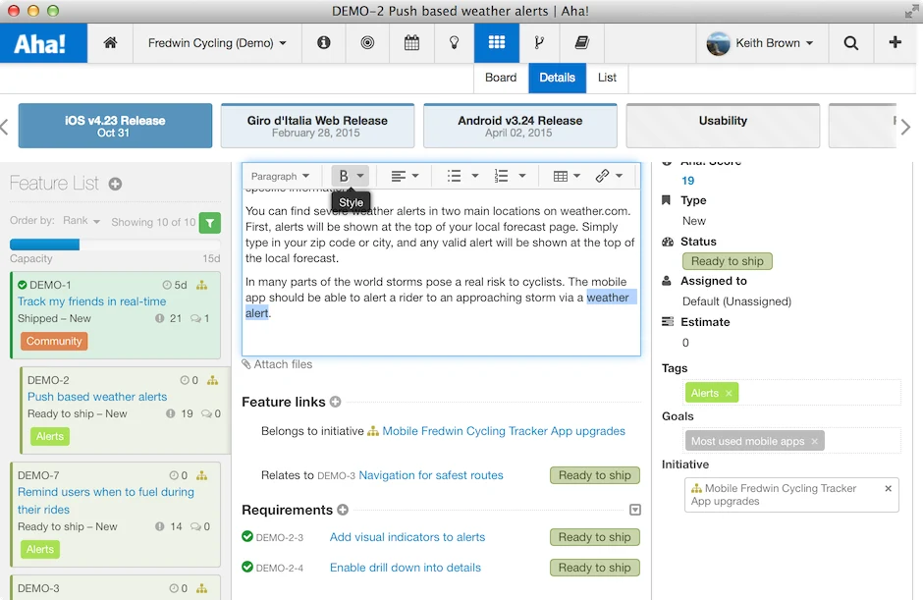Screen dimensions: 923x600
Task: Remove the Initiative selection
Action: tap(889, 488)
